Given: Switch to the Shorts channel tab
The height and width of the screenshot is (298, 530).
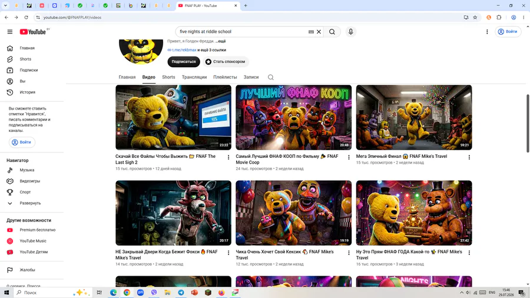Looking at the screenshot, I should [x=168, y=77].
